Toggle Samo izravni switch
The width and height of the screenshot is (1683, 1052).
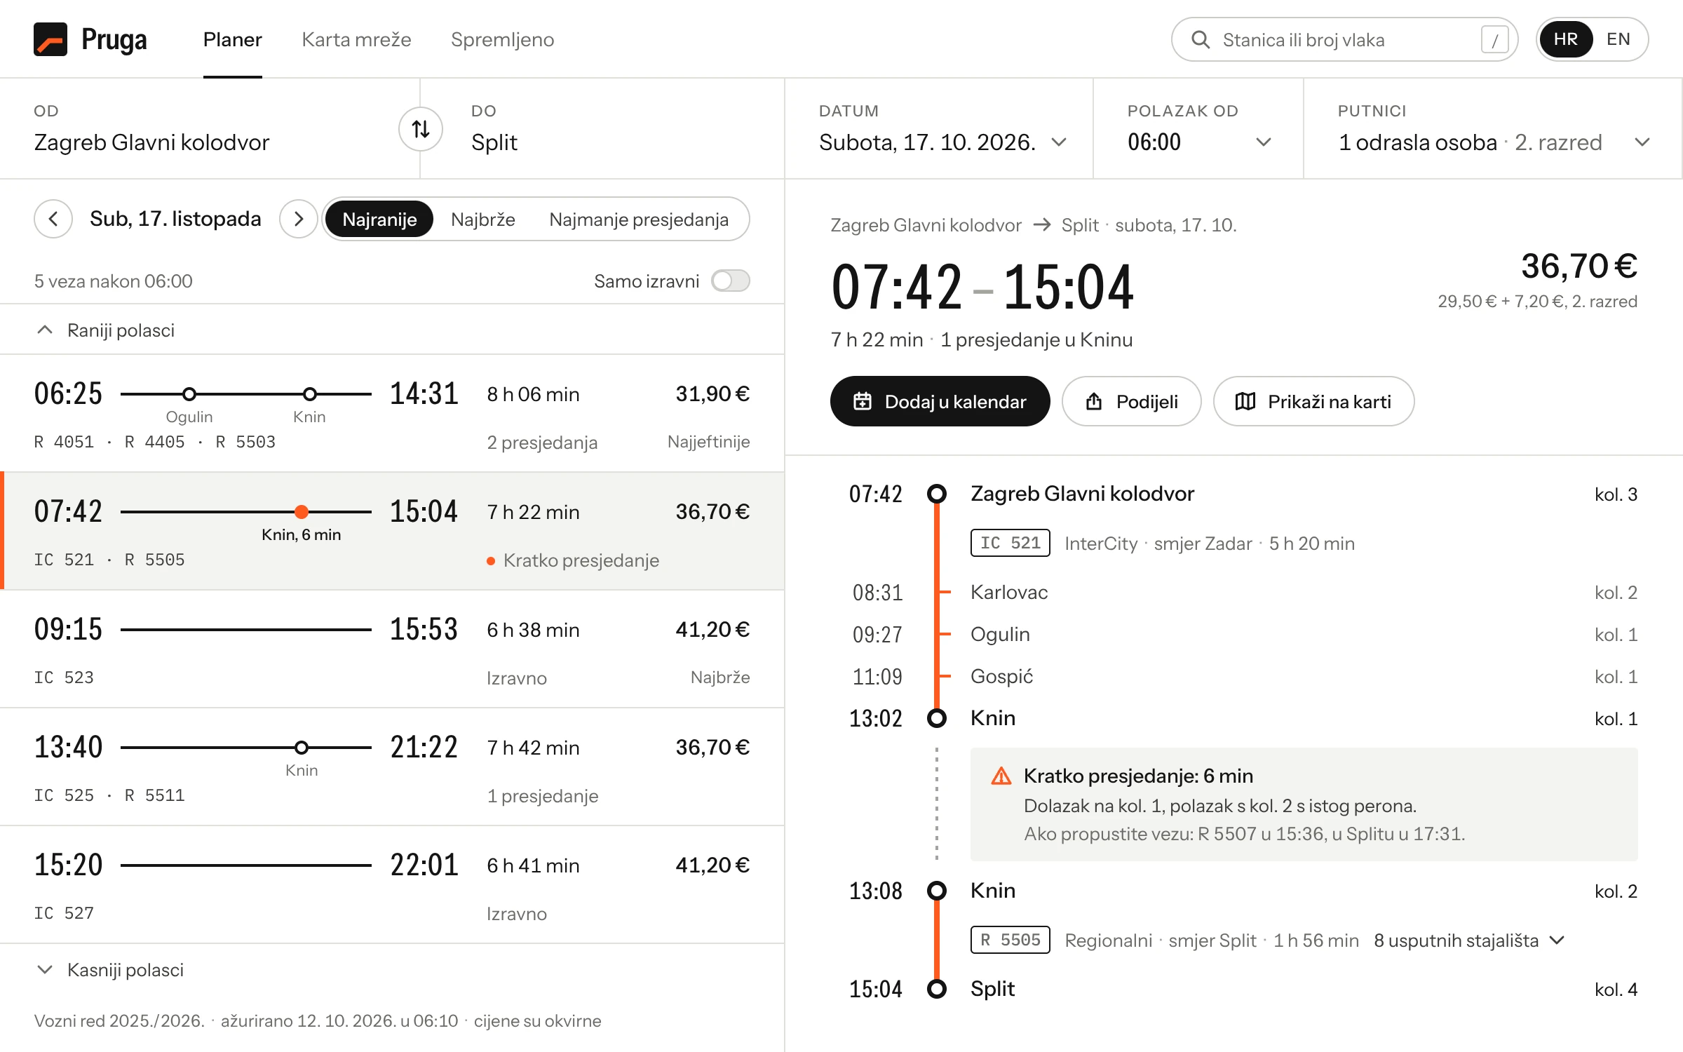(731, 281)
